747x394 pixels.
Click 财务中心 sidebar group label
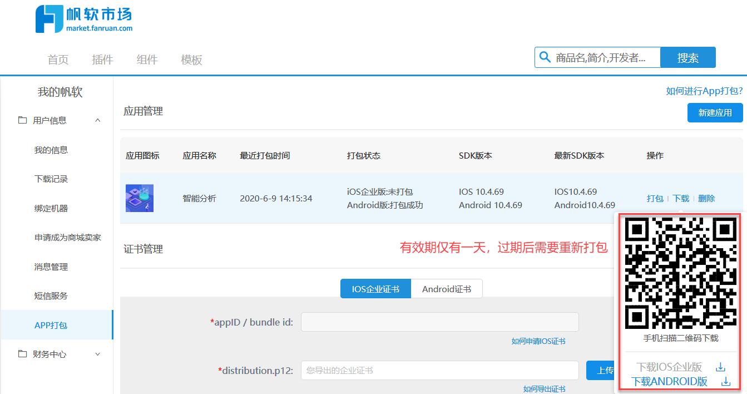tap(50, 354)
